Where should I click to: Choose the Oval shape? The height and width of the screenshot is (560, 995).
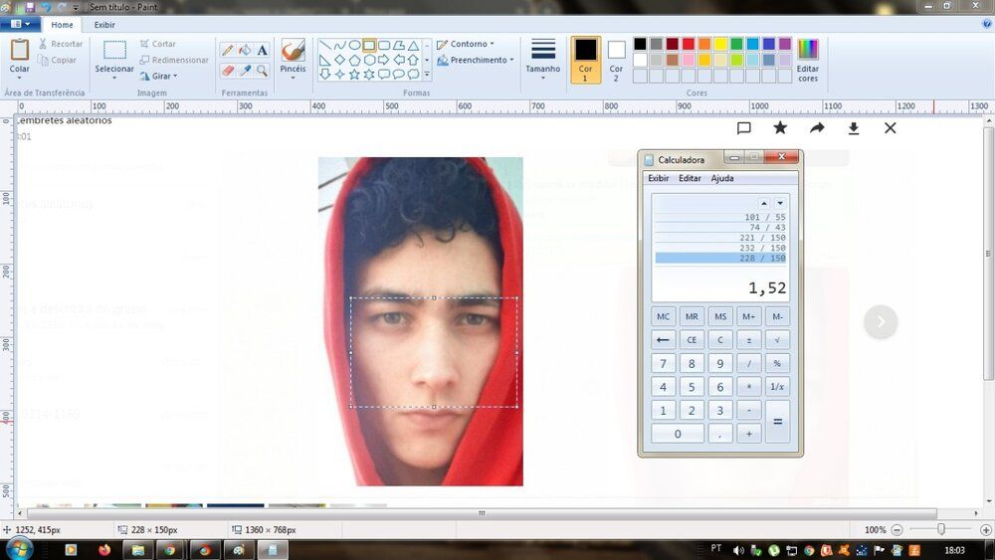point(354,46)
